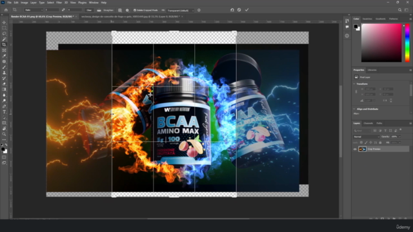
Task: Select the Horizontal Type tool
Action: tap(4, 112)
